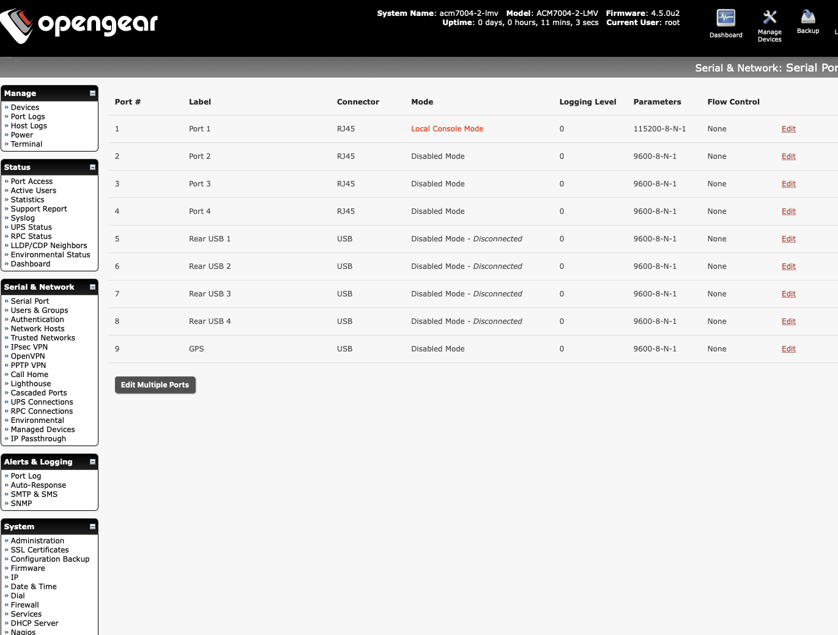This screenshot has height=635, width=838.
Task: Edit settings for Port 1
Action: [788, 128]
